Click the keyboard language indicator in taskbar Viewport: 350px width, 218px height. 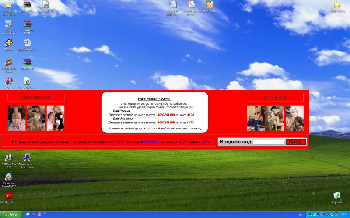[301, 215]
